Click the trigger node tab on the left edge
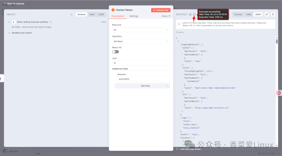Image resolution: width=282 pixels, height=156 pixels. pos(2,78)
